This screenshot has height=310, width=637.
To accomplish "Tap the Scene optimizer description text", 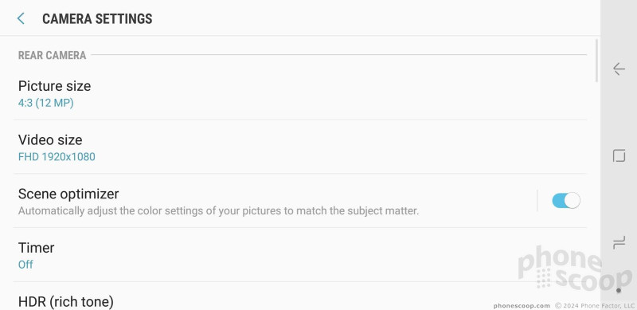I will point(218,211).
